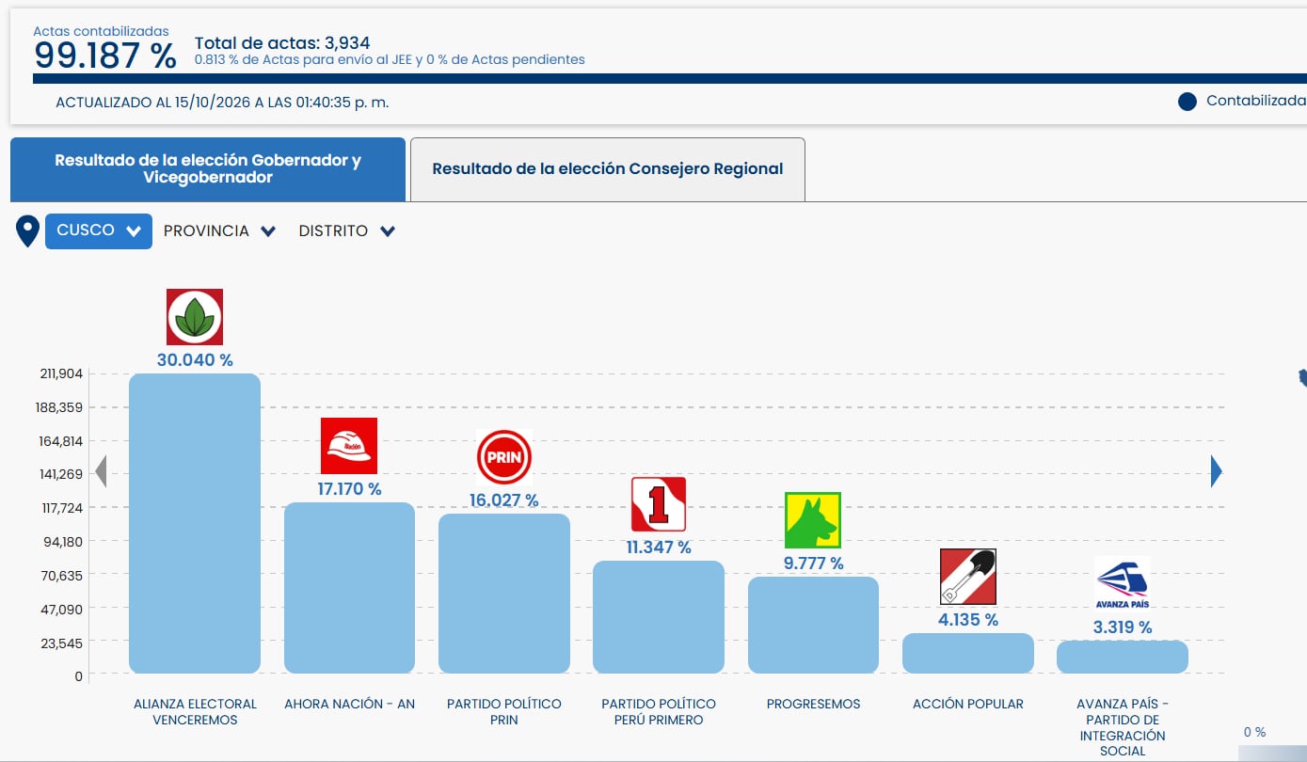Click the Perú Primero bar in chart
Screen dimensions: 1307x762
point(659,617)
